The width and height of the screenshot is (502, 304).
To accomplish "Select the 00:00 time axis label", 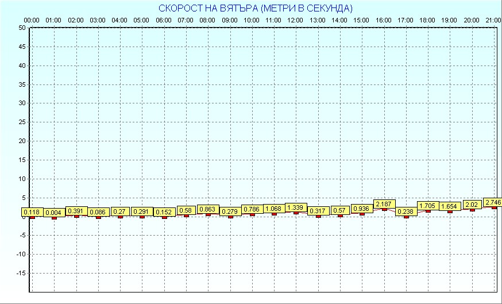I will point(31,20).
